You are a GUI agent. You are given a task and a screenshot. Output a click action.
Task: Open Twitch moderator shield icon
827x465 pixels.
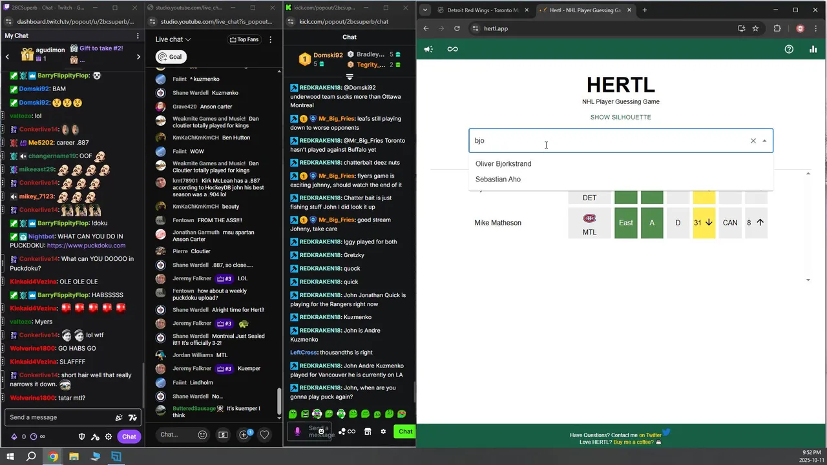(x=81, y=437)
